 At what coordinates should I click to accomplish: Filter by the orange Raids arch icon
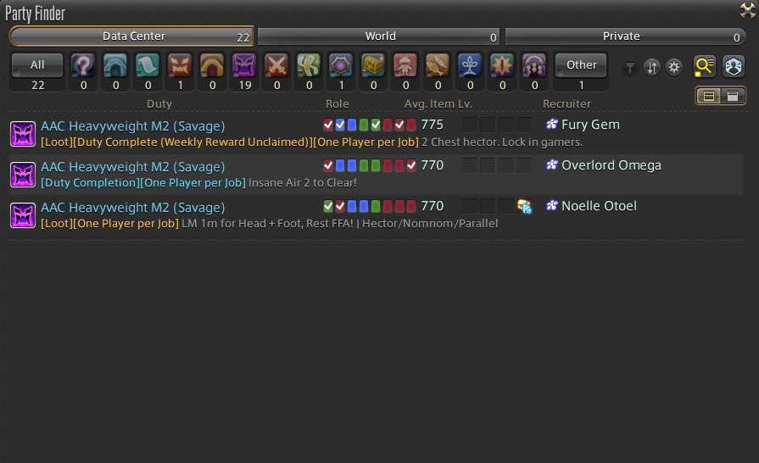pyautogui.click(x=212, y=65)
